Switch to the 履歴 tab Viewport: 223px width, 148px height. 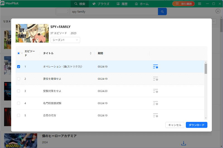pos(122,4)
